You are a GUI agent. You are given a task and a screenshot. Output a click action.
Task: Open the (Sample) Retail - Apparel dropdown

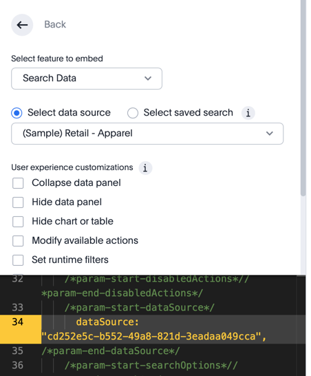point(147,134)
